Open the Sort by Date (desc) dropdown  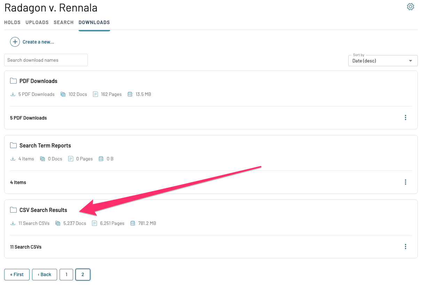coord(383,60)
